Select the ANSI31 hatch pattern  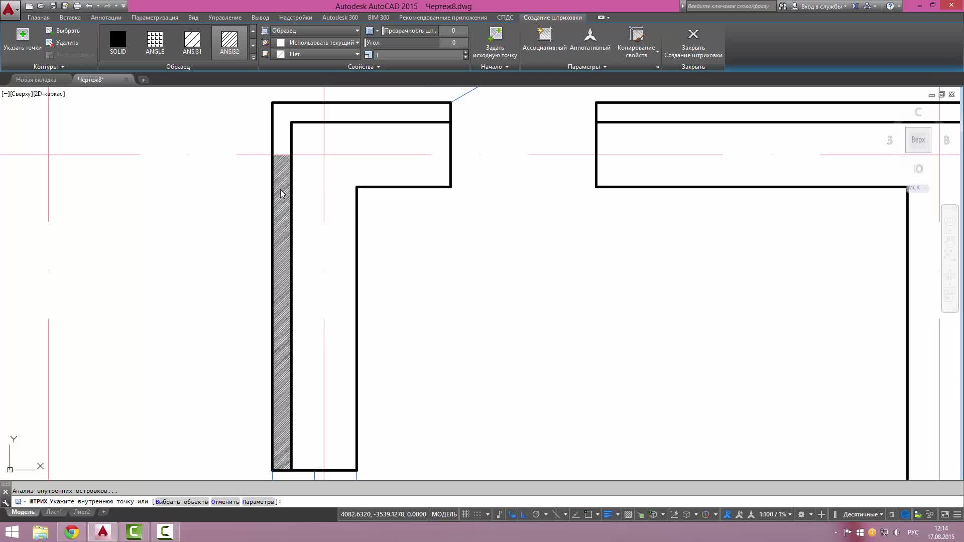pos(192,42)
